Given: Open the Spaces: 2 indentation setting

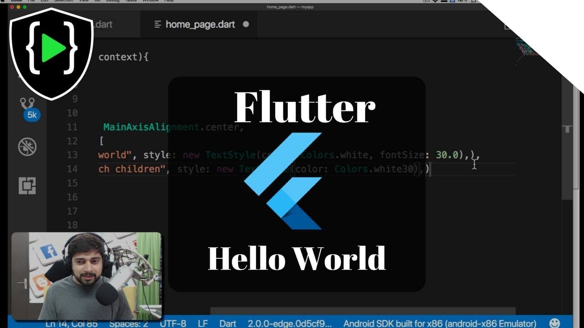Looking at the screenshot, I should tap(129, 323).
